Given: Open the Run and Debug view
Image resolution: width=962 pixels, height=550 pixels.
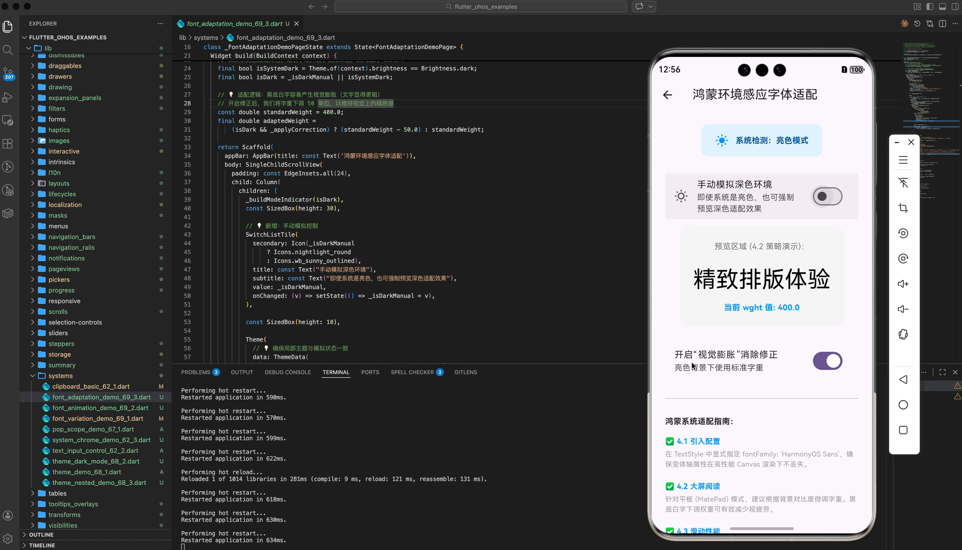Looking at the screenshot, I should tap(8, 97).
